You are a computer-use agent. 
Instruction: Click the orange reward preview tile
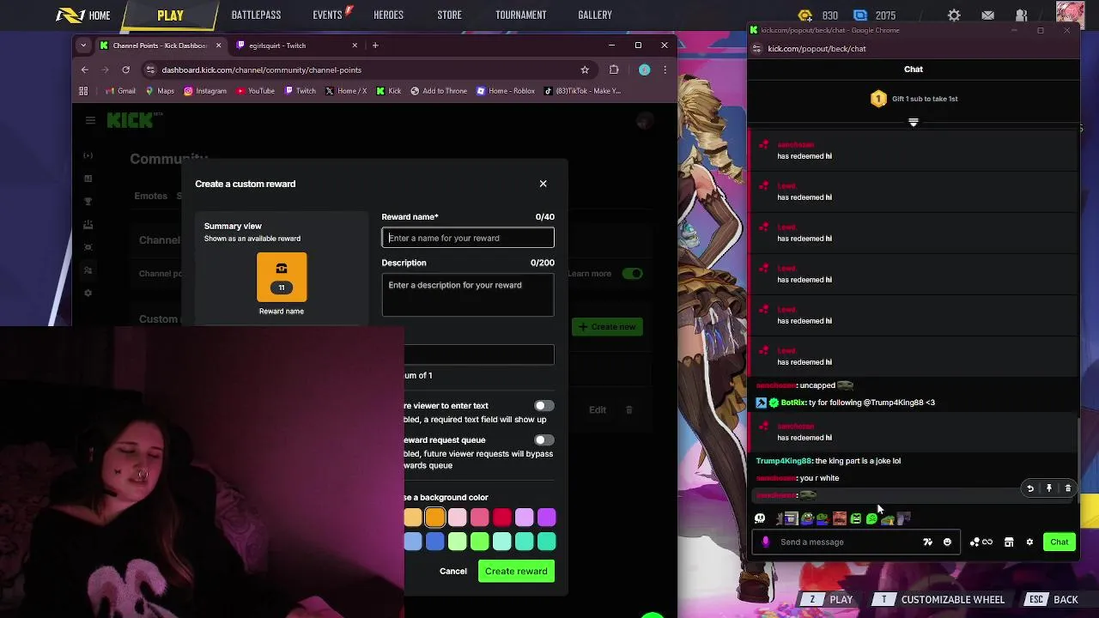click(x=282, y=277)
